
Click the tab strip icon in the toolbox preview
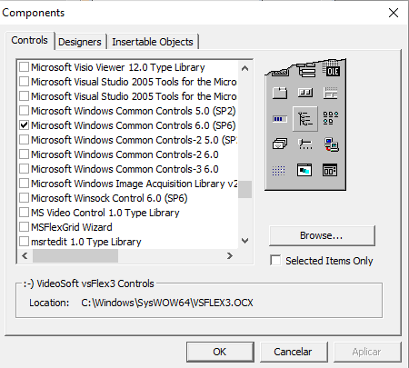280,93
